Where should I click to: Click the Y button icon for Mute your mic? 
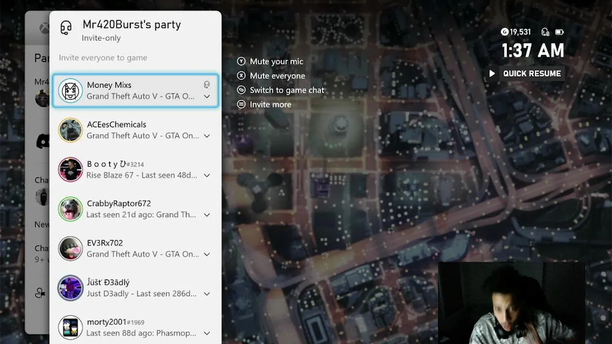tap(241, 61)
